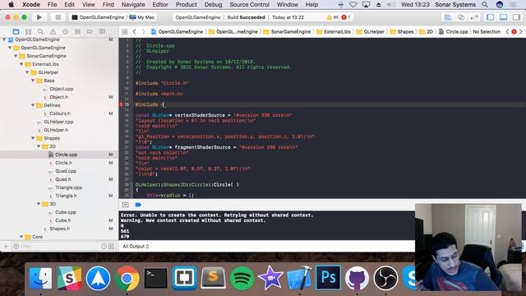The height and width of the screenshot is (296, 526).
Task: Open Google Chrome from the Dock
Action: point(127,278)
